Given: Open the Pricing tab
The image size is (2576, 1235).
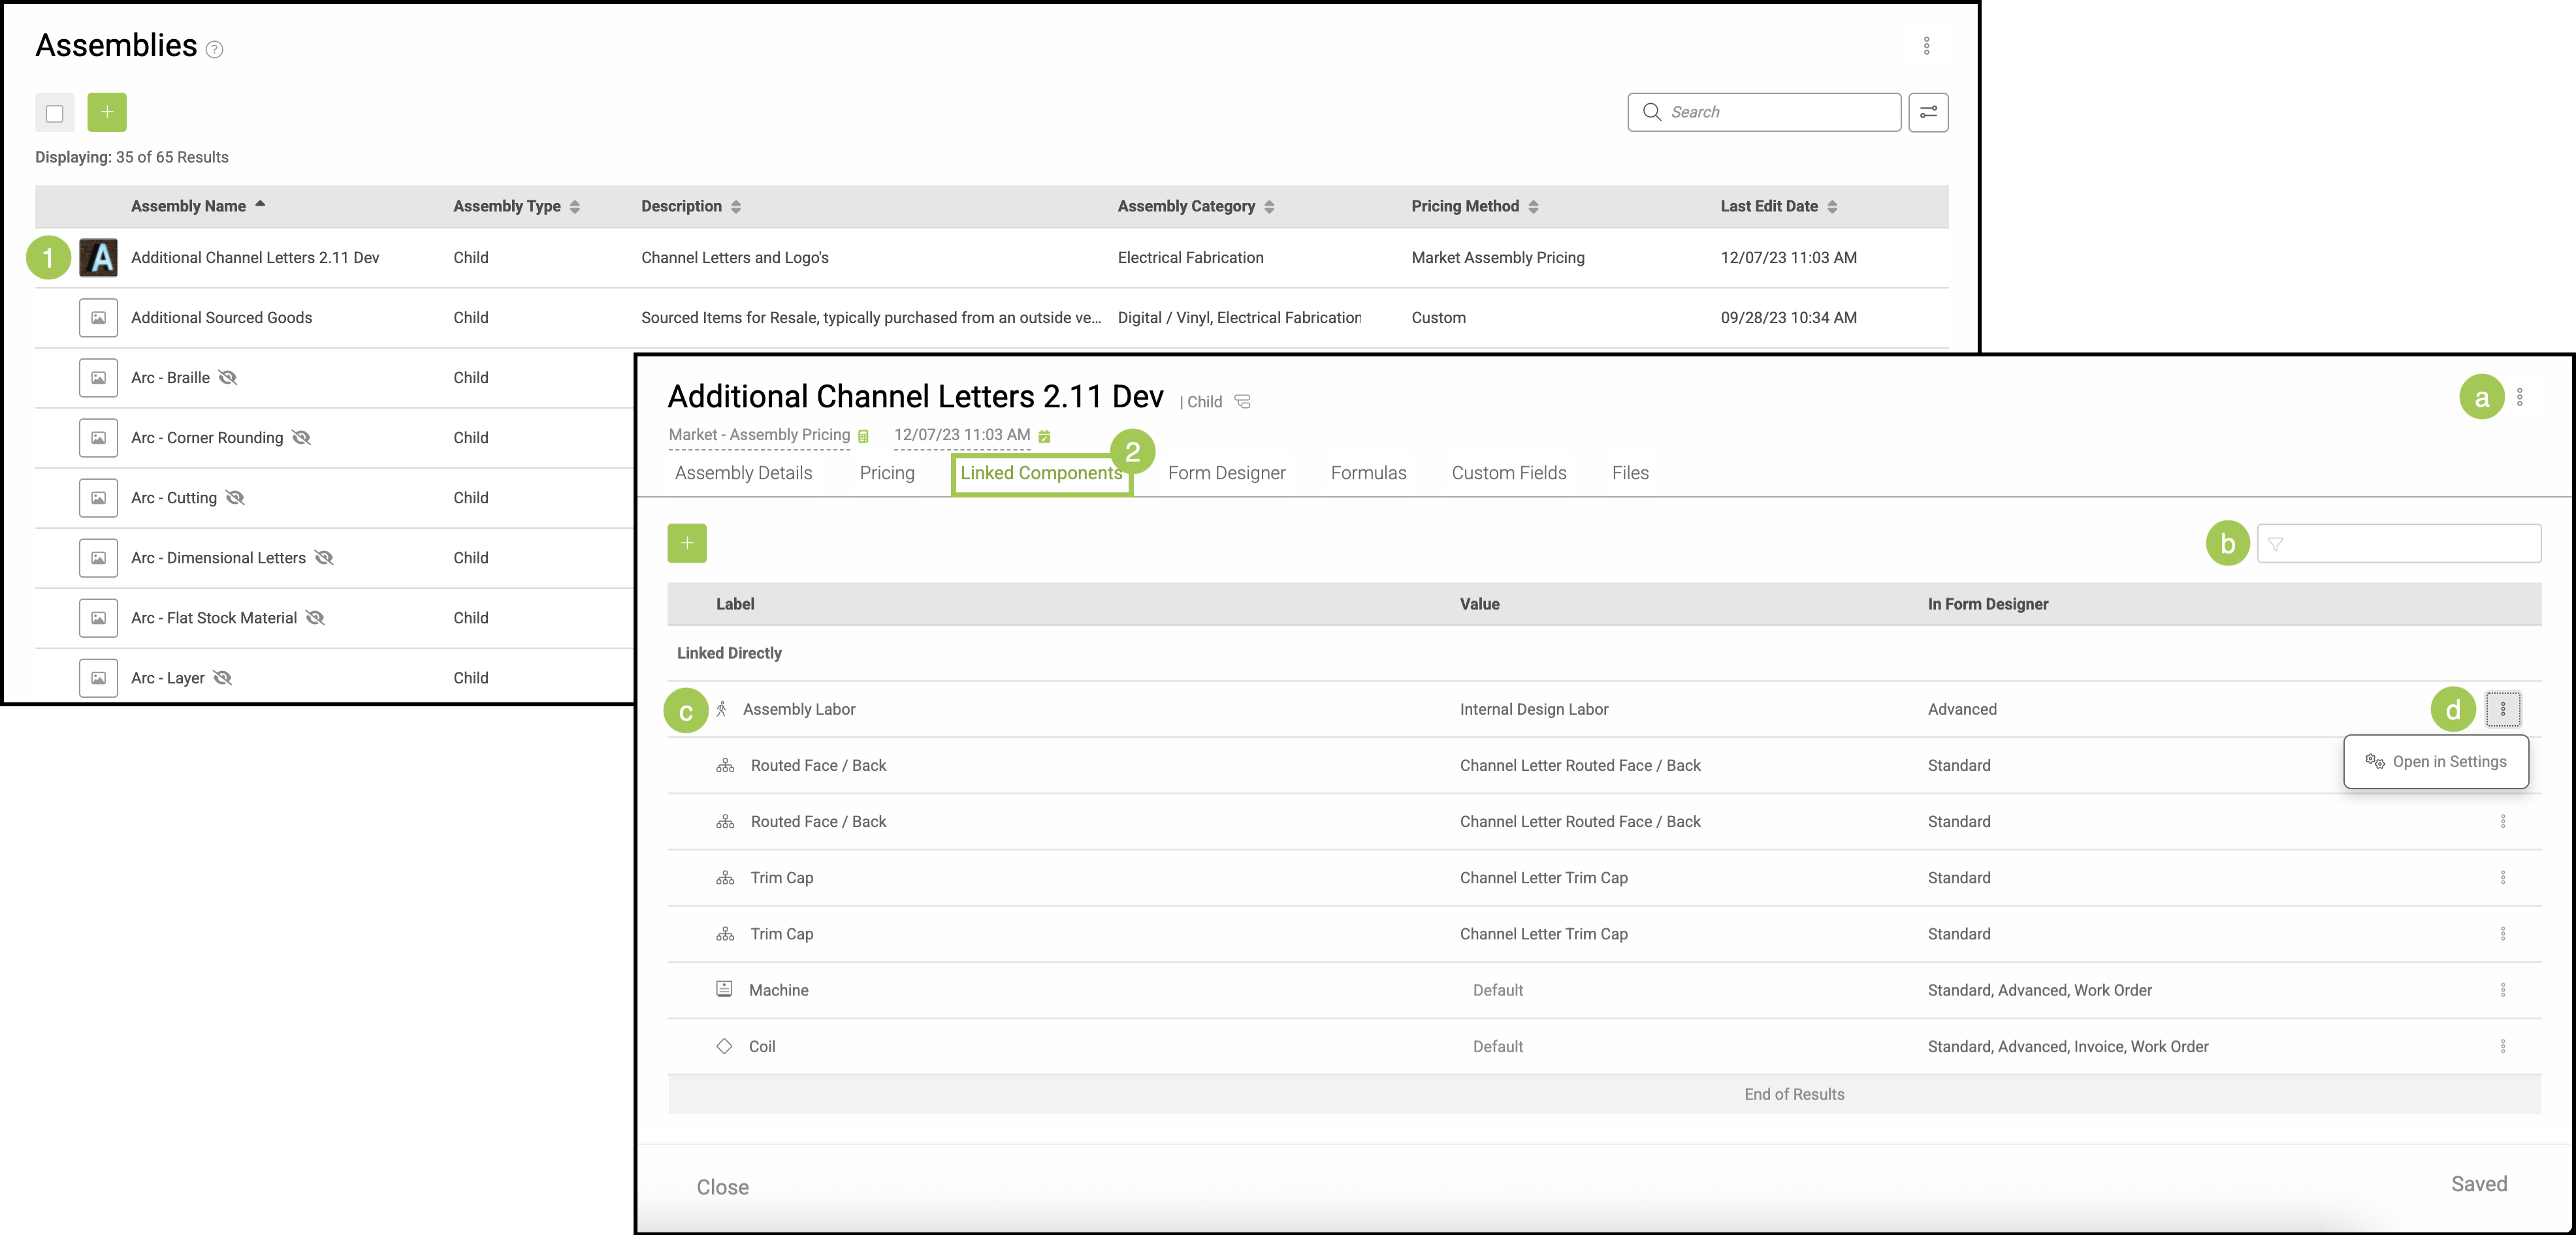Looking at the screenshot, I should pos(886,473).
